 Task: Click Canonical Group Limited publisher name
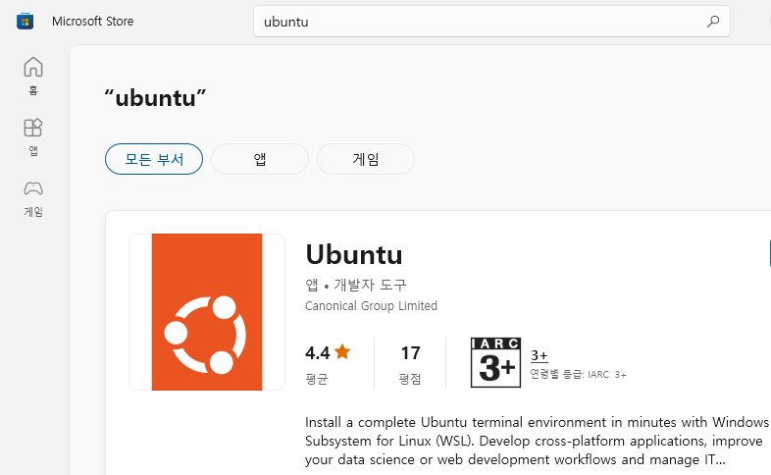point(371,306)
